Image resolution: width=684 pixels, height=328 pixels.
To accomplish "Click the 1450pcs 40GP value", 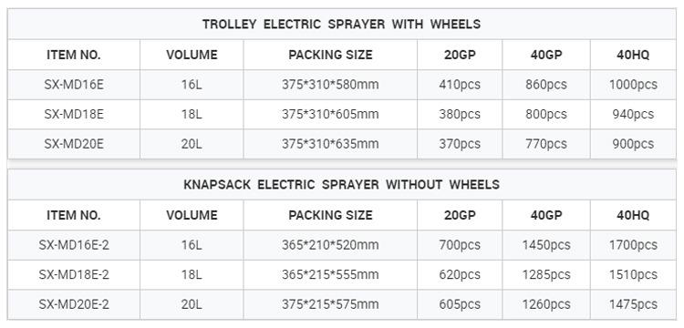I will [x=546, y=245].
